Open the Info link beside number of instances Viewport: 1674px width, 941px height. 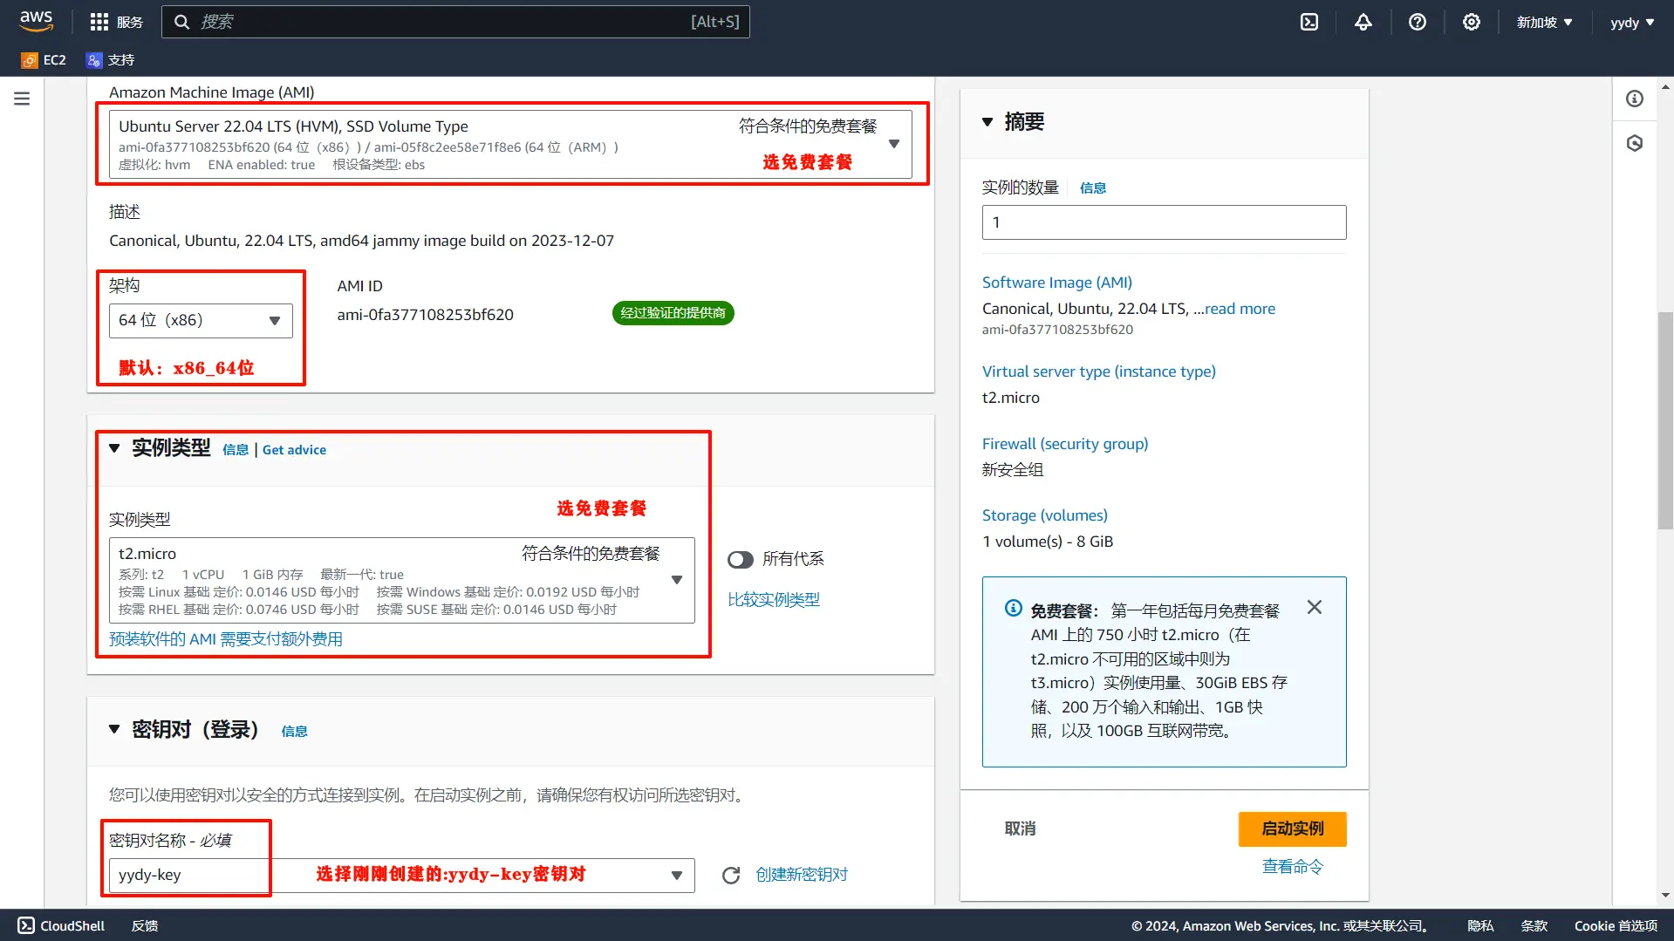1093,188
